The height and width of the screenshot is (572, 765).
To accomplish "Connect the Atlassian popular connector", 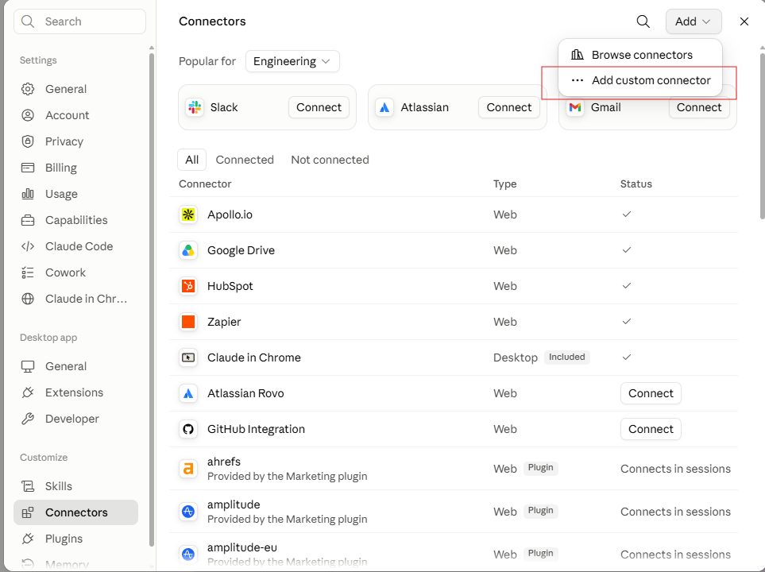I will (x=509, y=107).
